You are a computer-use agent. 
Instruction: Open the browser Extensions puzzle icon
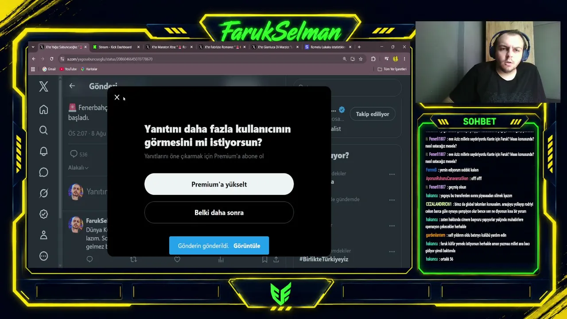373,59
